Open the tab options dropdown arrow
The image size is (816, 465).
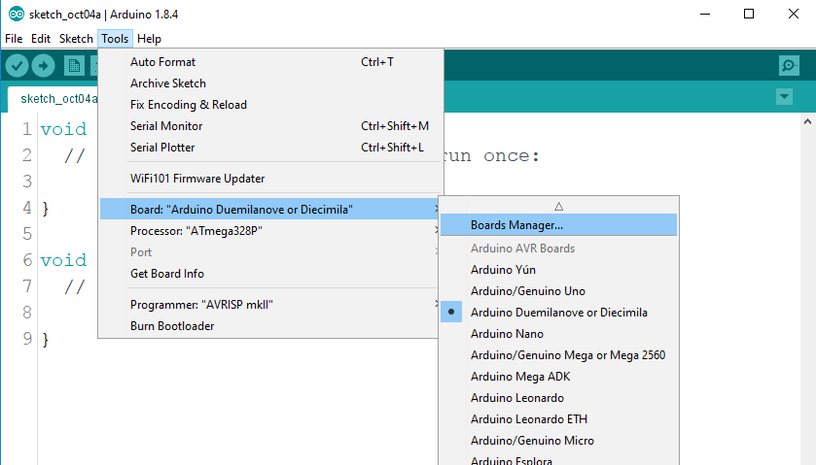coord(785,97)
